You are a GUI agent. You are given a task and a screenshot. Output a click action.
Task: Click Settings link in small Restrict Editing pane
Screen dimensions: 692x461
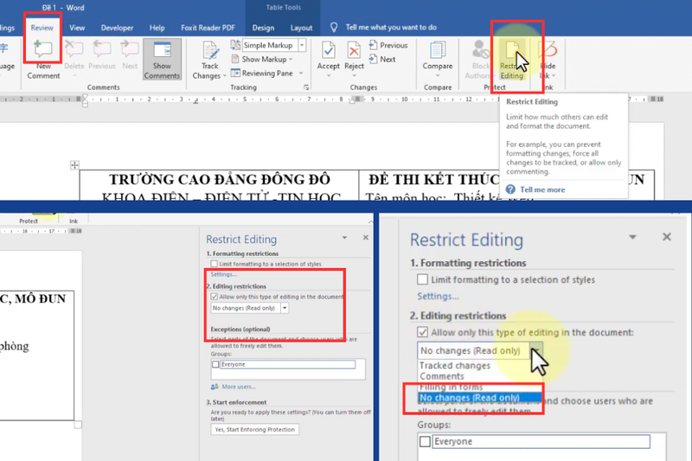click(x=224, y=274)
